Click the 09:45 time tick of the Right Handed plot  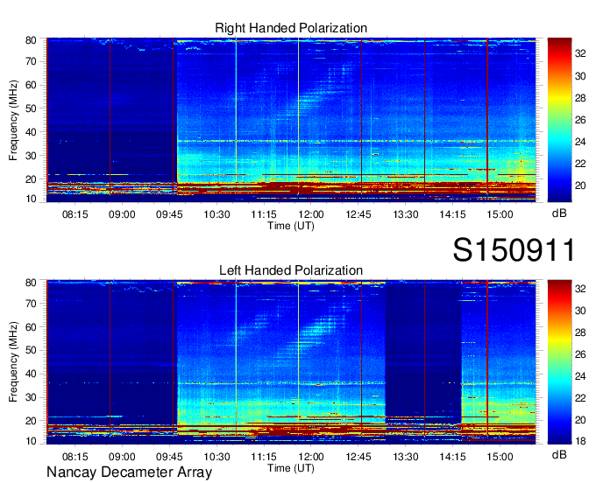(169, 214)
